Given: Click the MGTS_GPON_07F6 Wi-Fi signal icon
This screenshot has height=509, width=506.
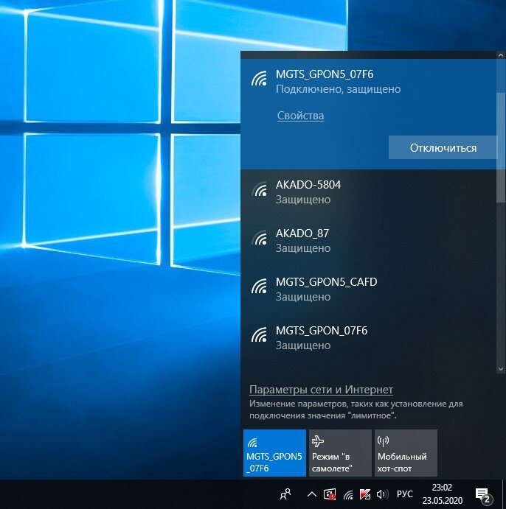Looking at the screenshot, I should [259, 334].
